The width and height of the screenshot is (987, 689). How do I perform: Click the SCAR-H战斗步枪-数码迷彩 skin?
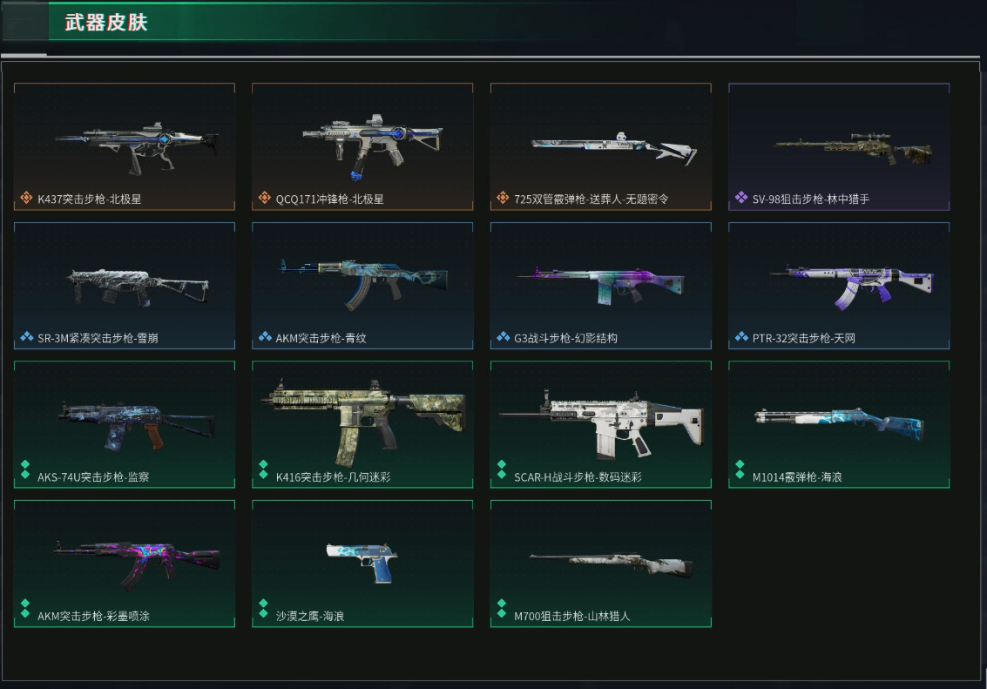pos(601,425)
